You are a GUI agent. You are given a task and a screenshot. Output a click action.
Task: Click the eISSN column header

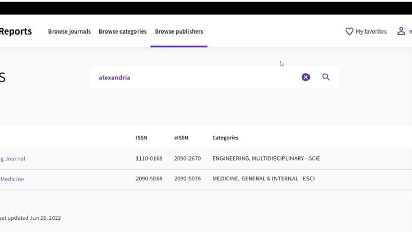[181, 138]
